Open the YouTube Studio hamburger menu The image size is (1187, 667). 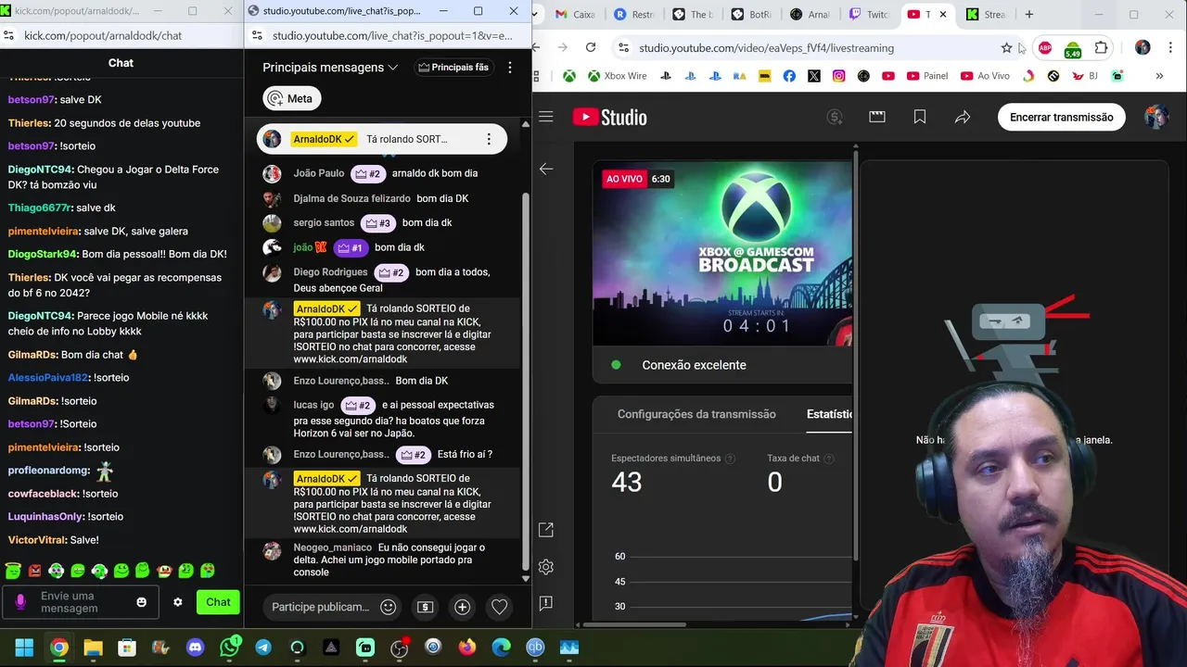pyautogui.click(x=546, y=117)
